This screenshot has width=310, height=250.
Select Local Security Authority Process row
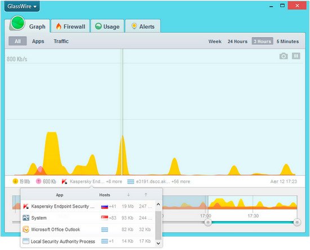click(88, 241)
